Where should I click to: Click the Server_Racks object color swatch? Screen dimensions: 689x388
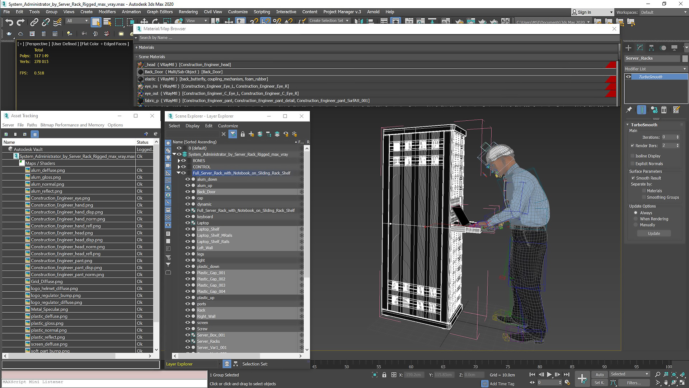click(x=685, y=58)
